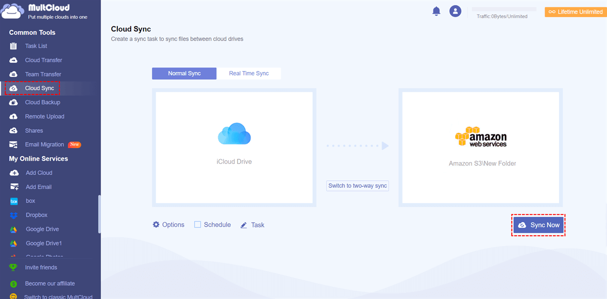Viewport: 607px width, 299px height.
Task: Click the Remote Upload icon
Action: (14, 117)
